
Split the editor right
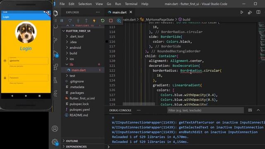point(258,12)
